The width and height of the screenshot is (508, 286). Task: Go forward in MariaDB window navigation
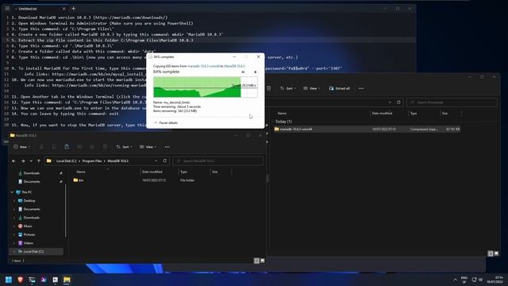[23, 160]
